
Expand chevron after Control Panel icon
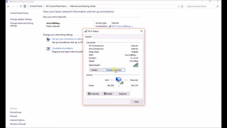(28, 6)
